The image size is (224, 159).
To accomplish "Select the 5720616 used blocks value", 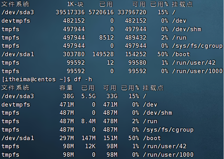I will click(101, 13).
